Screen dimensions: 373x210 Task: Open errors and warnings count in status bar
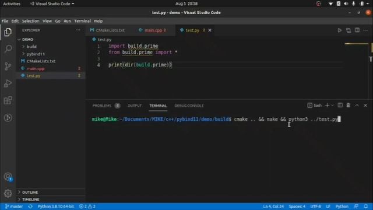(x=87, y=206)
